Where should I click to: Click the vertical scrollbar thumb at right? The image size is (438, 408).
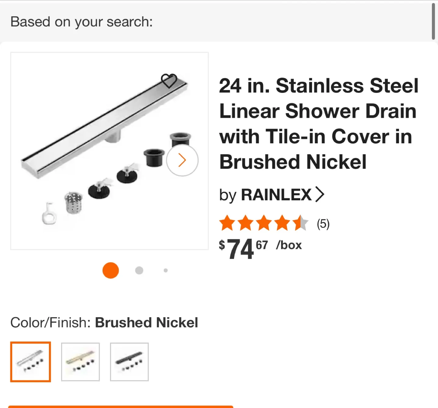pyautogui.click(x=433, y=21)
